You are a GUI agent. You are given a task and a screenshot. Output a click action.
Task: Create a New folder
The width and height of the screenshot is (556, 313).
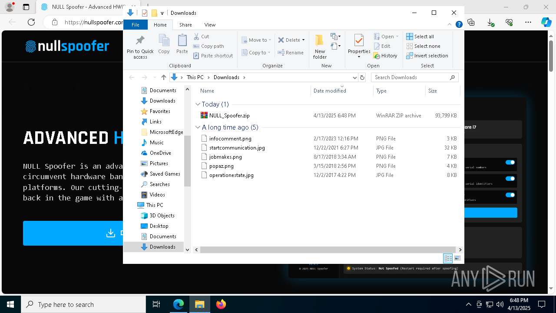(320, 47)
